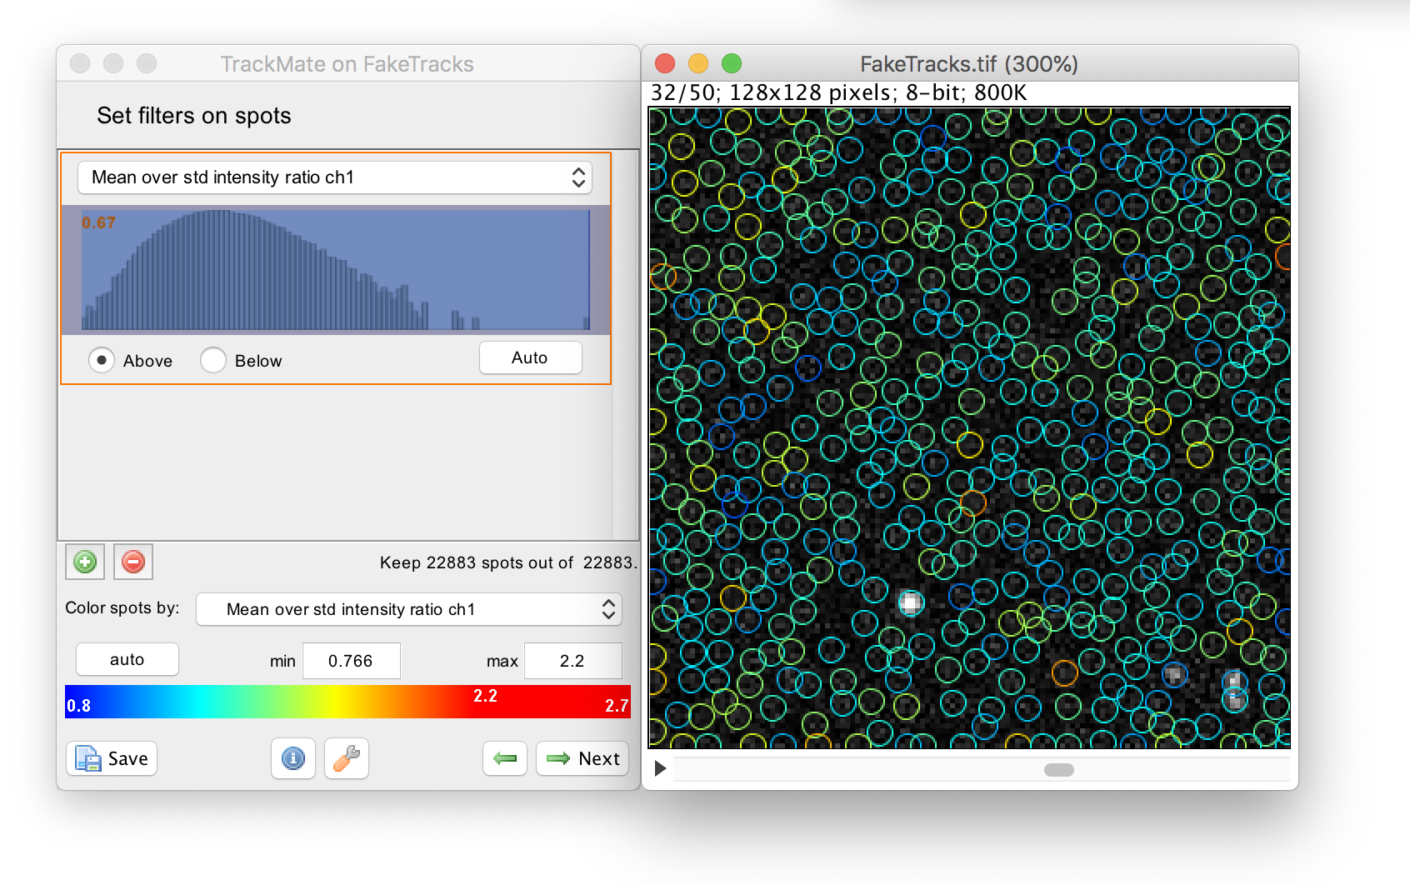Add a new spot filter
Viewport: 1410px width, 885px height.
[x=85, y=562]
